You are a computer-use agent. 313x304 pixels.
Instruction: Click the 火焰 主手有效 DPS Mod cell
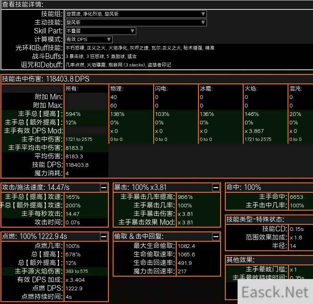pos(265,131)
